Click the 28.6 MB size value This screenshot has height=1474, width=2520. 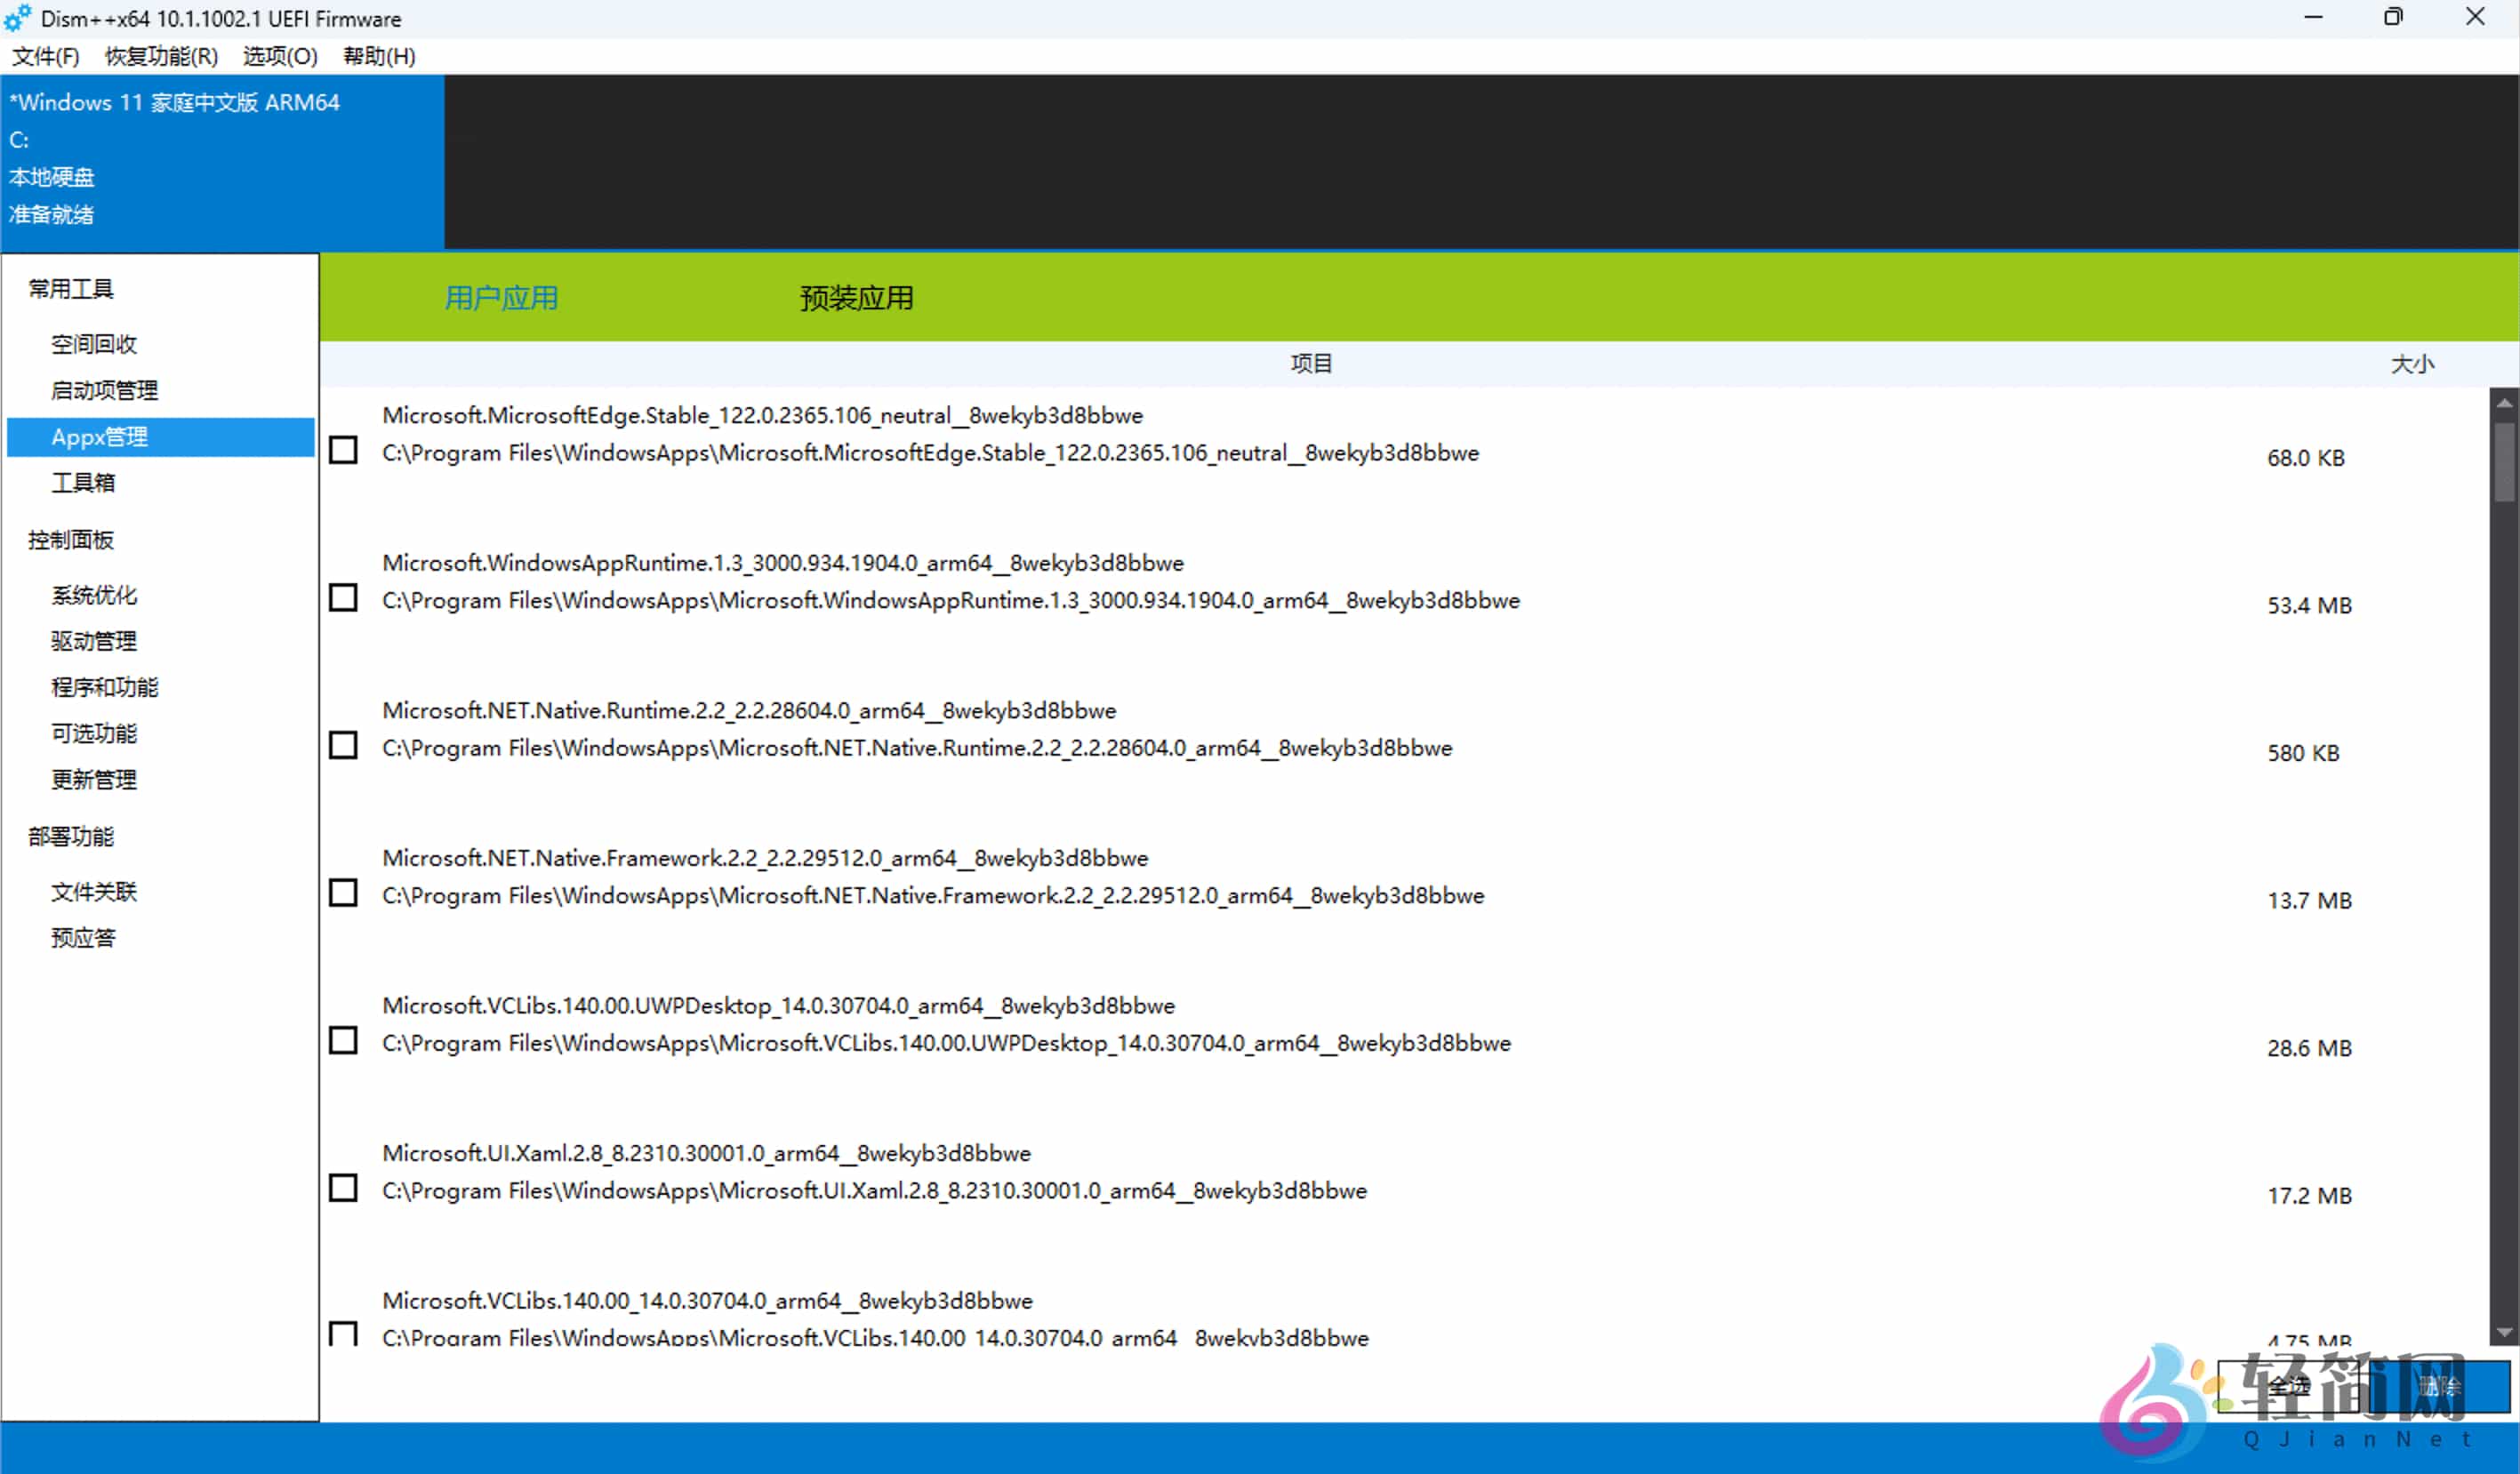click(x=2309, y=1048)
